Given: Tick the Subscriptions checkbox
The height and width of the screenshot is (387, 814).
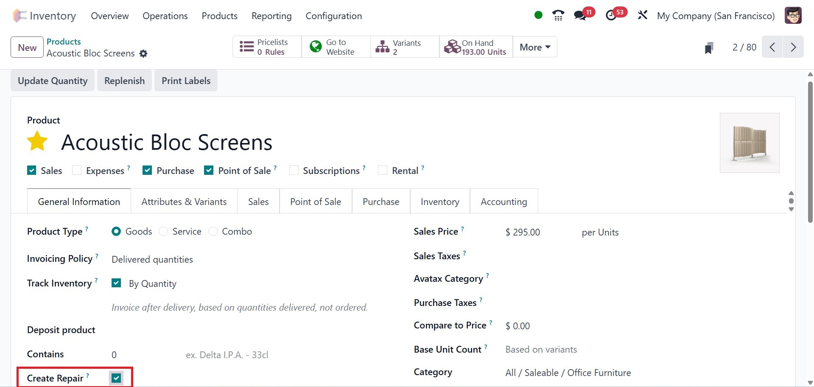Looking at the screenshot, I should [x=294, y=171].
